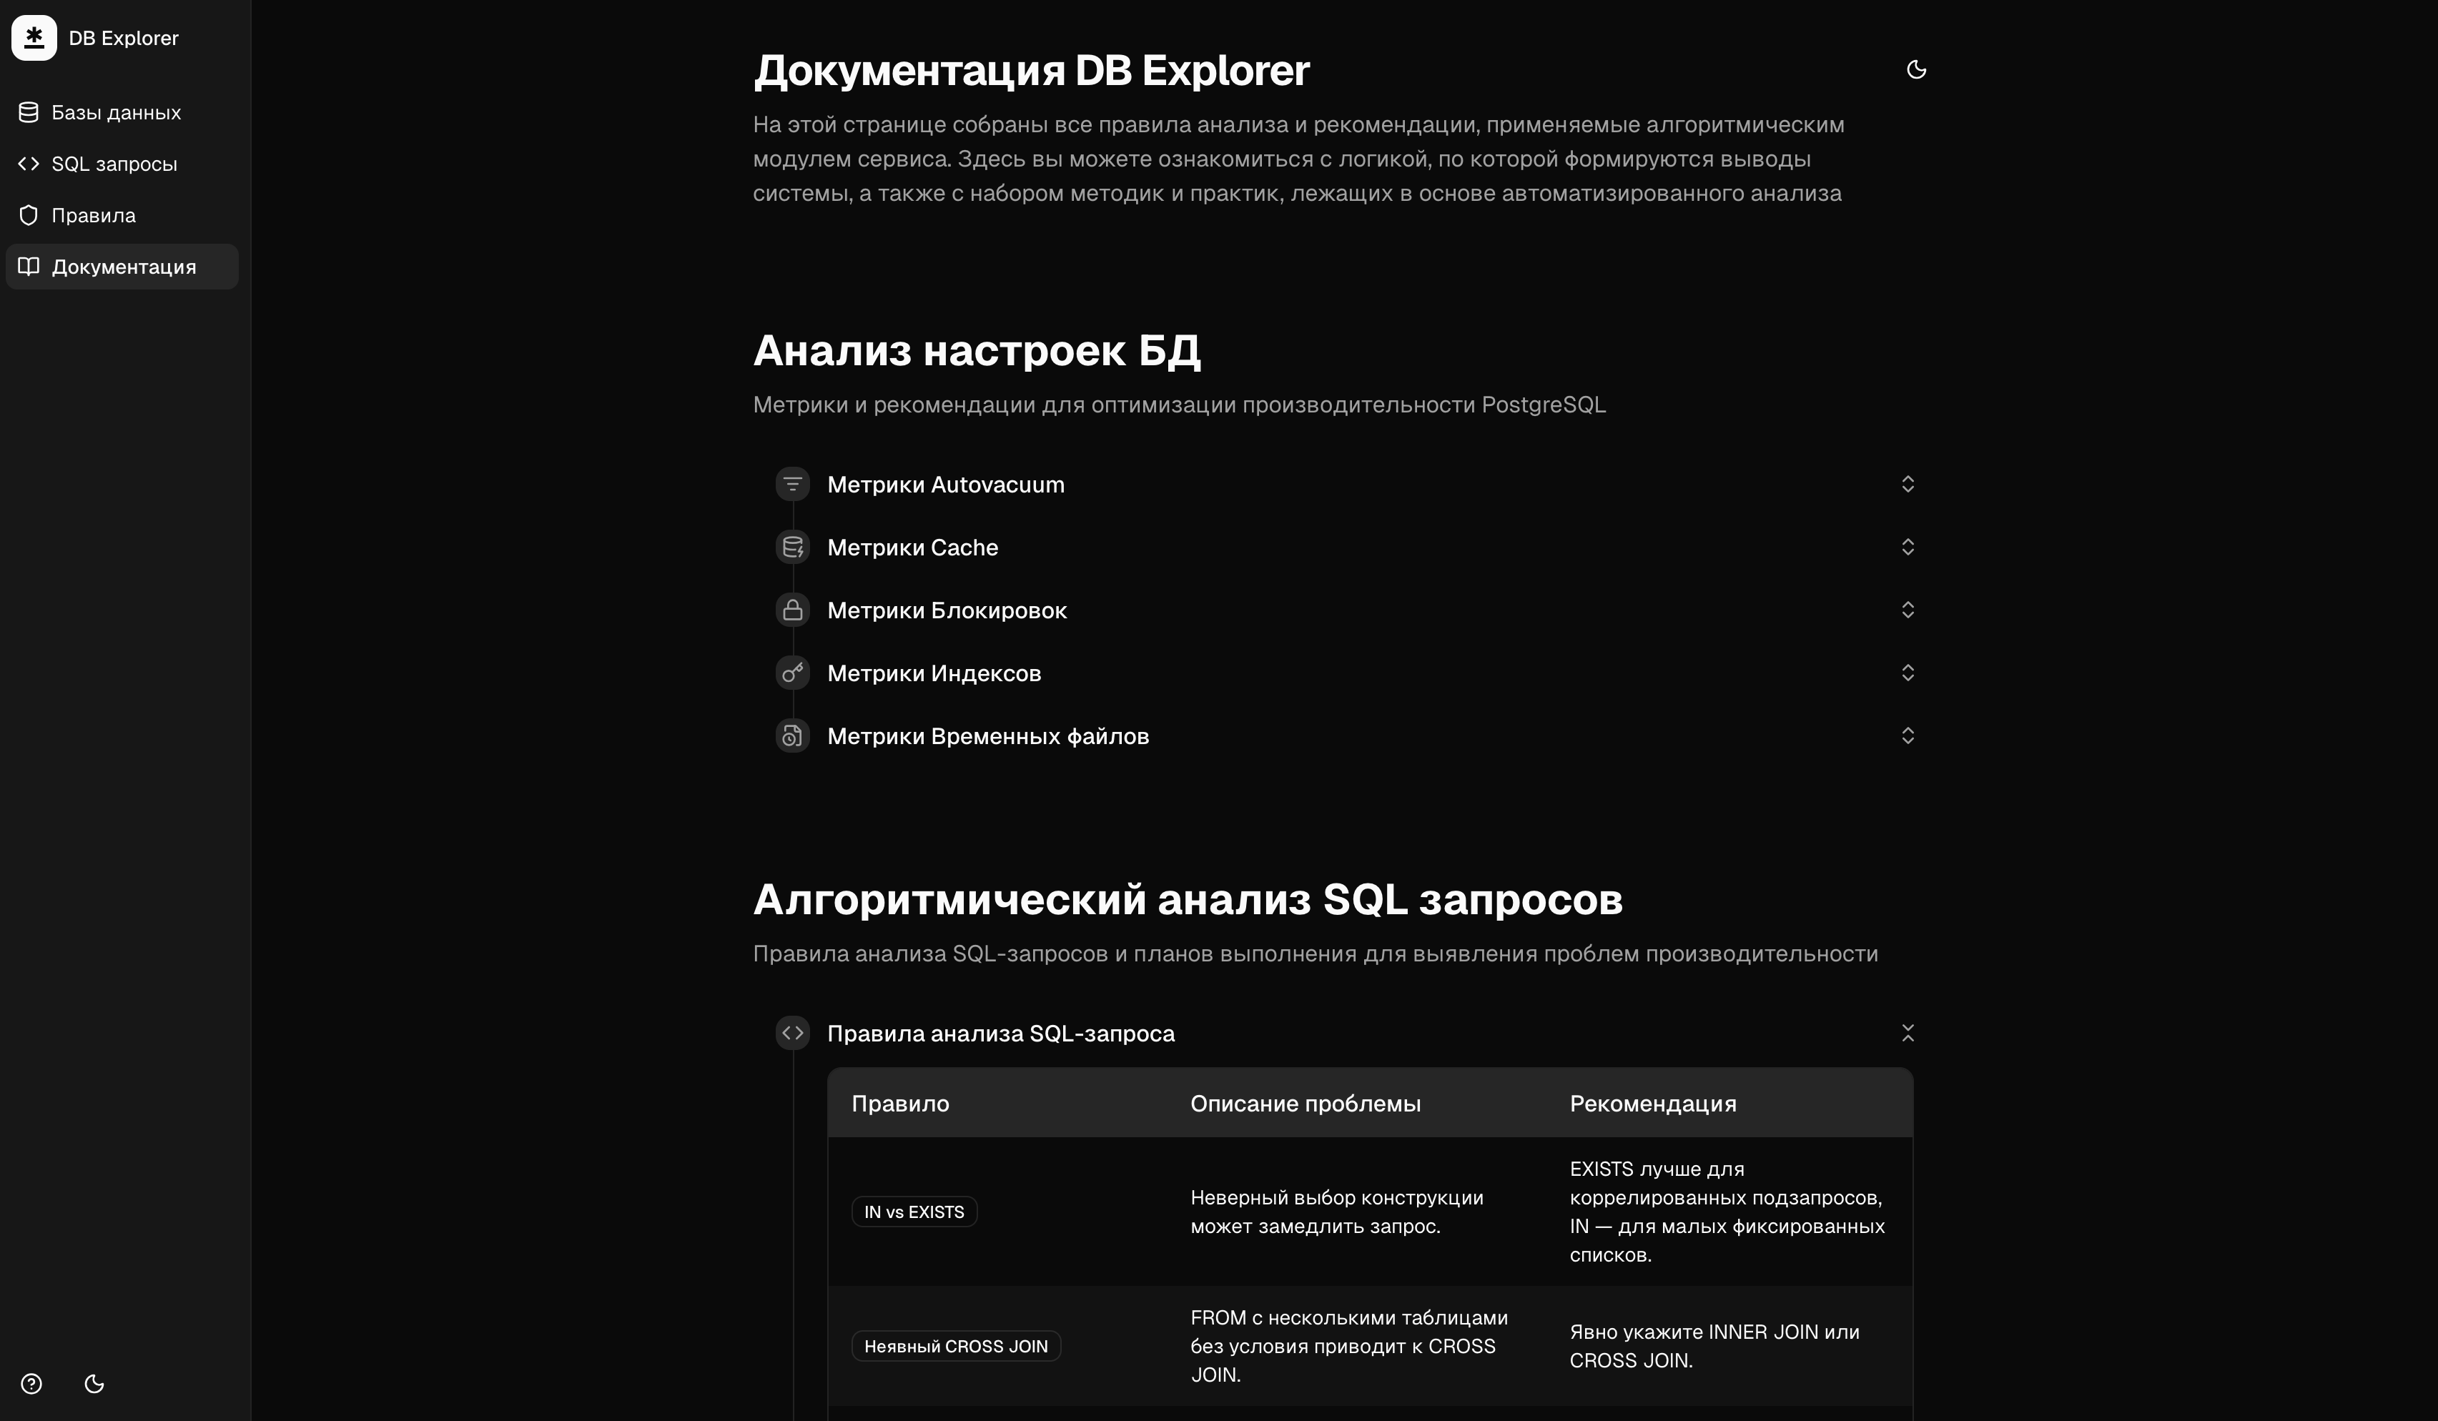Collapse Правила анализа SQL-запроса section
2438x1421 pixels.
[1907, 1032]
